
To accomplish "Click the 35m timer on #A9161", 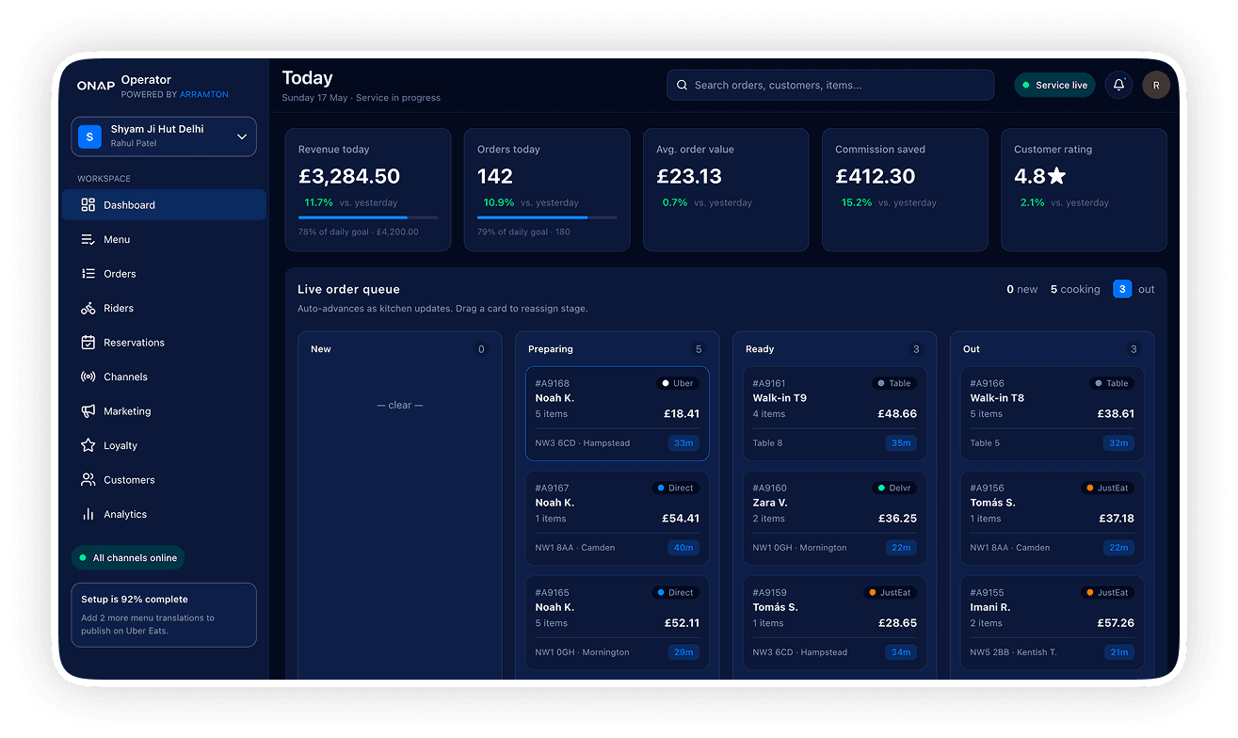I will [901, 442].
